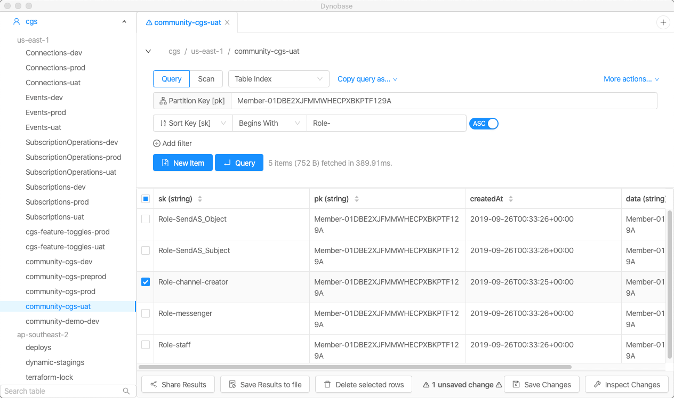Open Copy query as dropdown

[368, 79]
